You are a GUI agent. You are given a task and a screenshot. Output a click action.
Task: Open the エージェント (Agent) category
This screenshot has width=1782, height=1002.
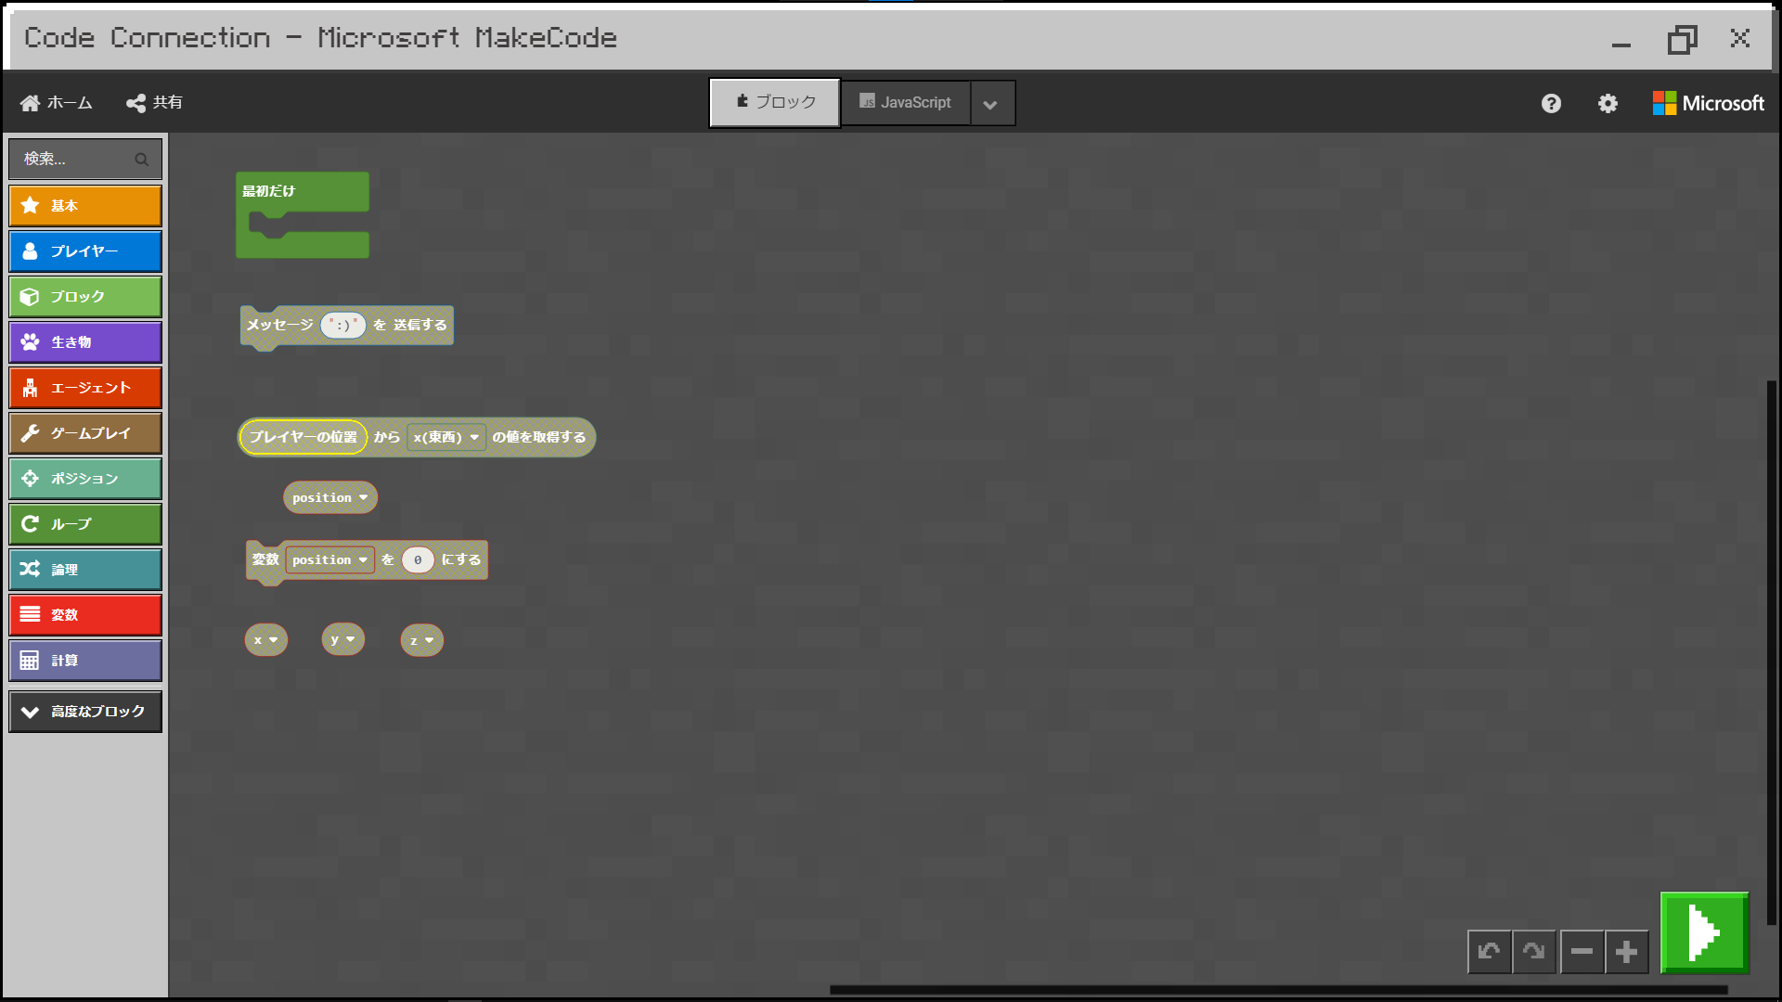click(84, 388)
